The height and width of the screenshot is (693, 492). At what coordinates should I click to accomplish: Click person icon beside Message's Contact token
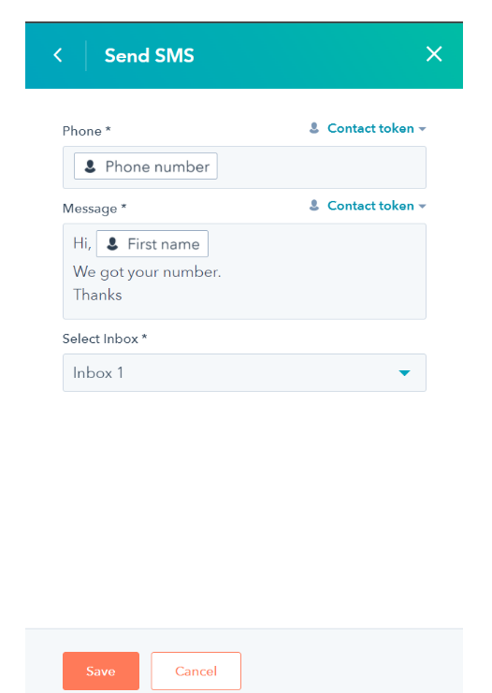[314, 206]
